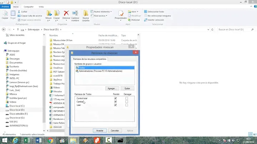Select Administradores in the groups list
The image size is (257, 144).
[100, 71]
